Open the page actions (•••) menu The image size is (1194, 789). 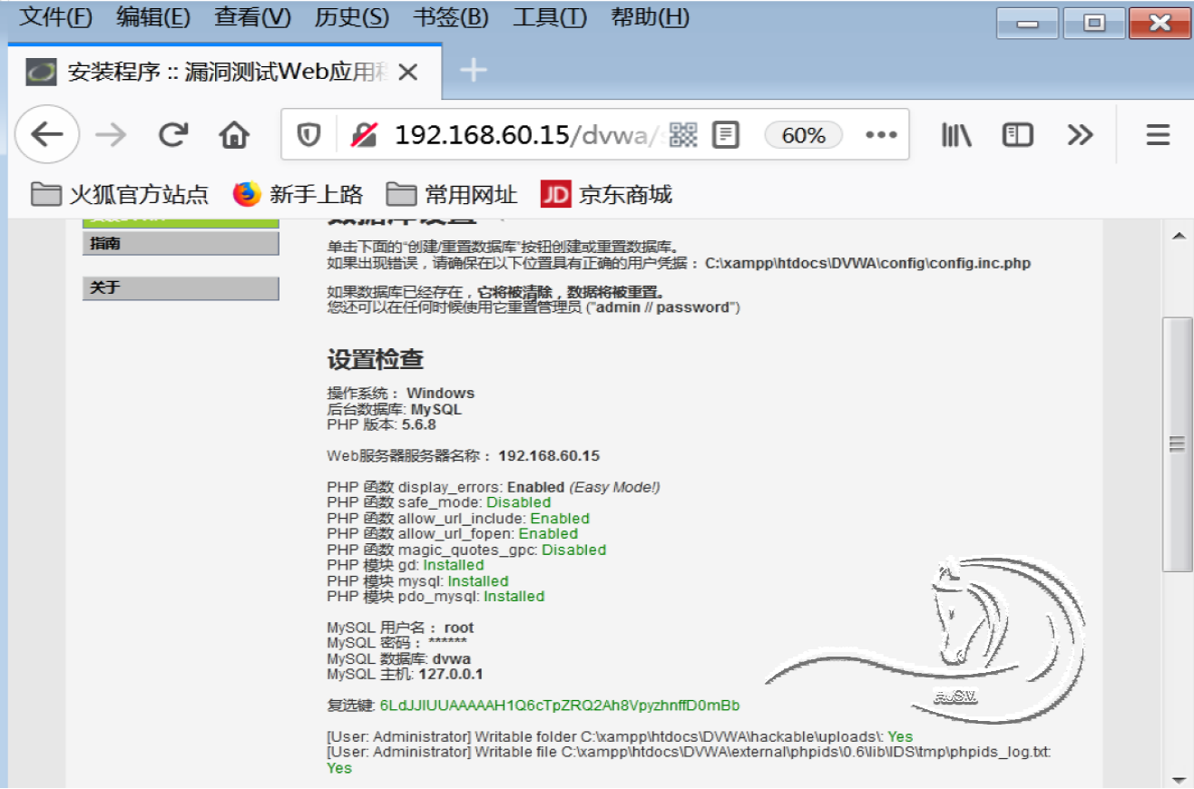881,133
